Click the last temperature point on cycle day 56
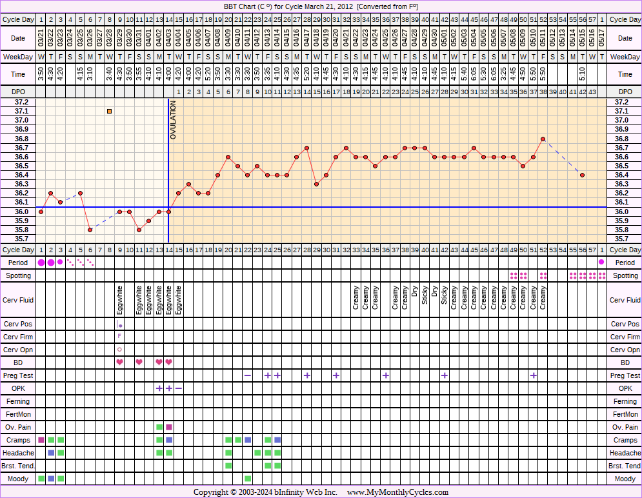 tap(583, 175)
